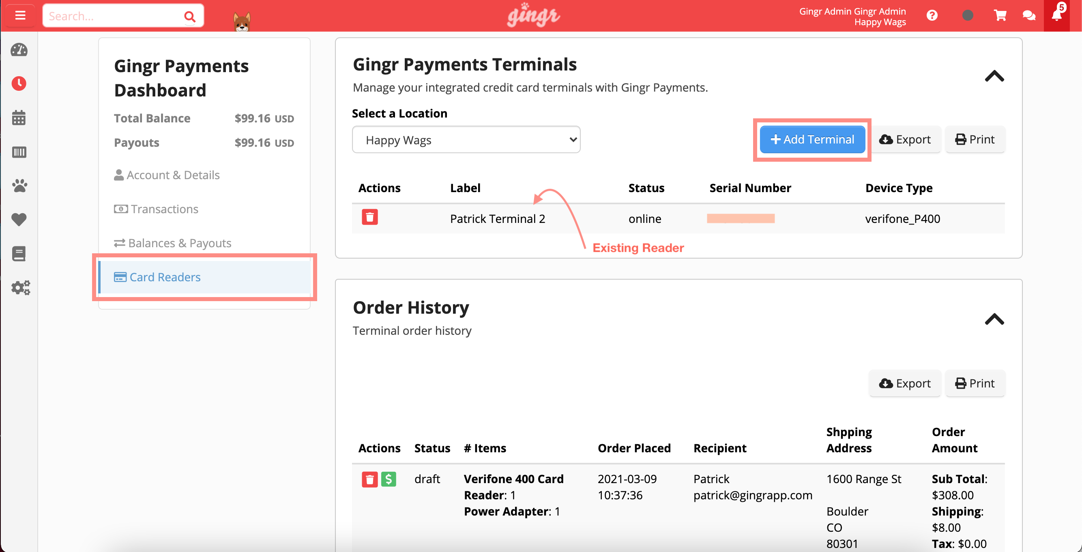Screen dimensions: 1082x552
Task: Click the Order Amount column header
Action: pyautogui.click(x=954, y=440)
